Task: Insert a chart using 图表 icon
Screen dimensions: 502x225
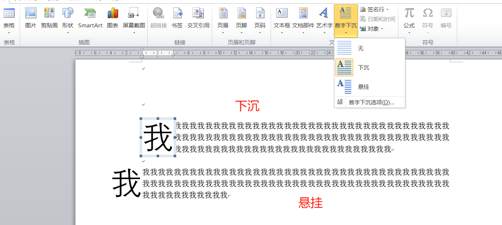Action: point(113,13)
